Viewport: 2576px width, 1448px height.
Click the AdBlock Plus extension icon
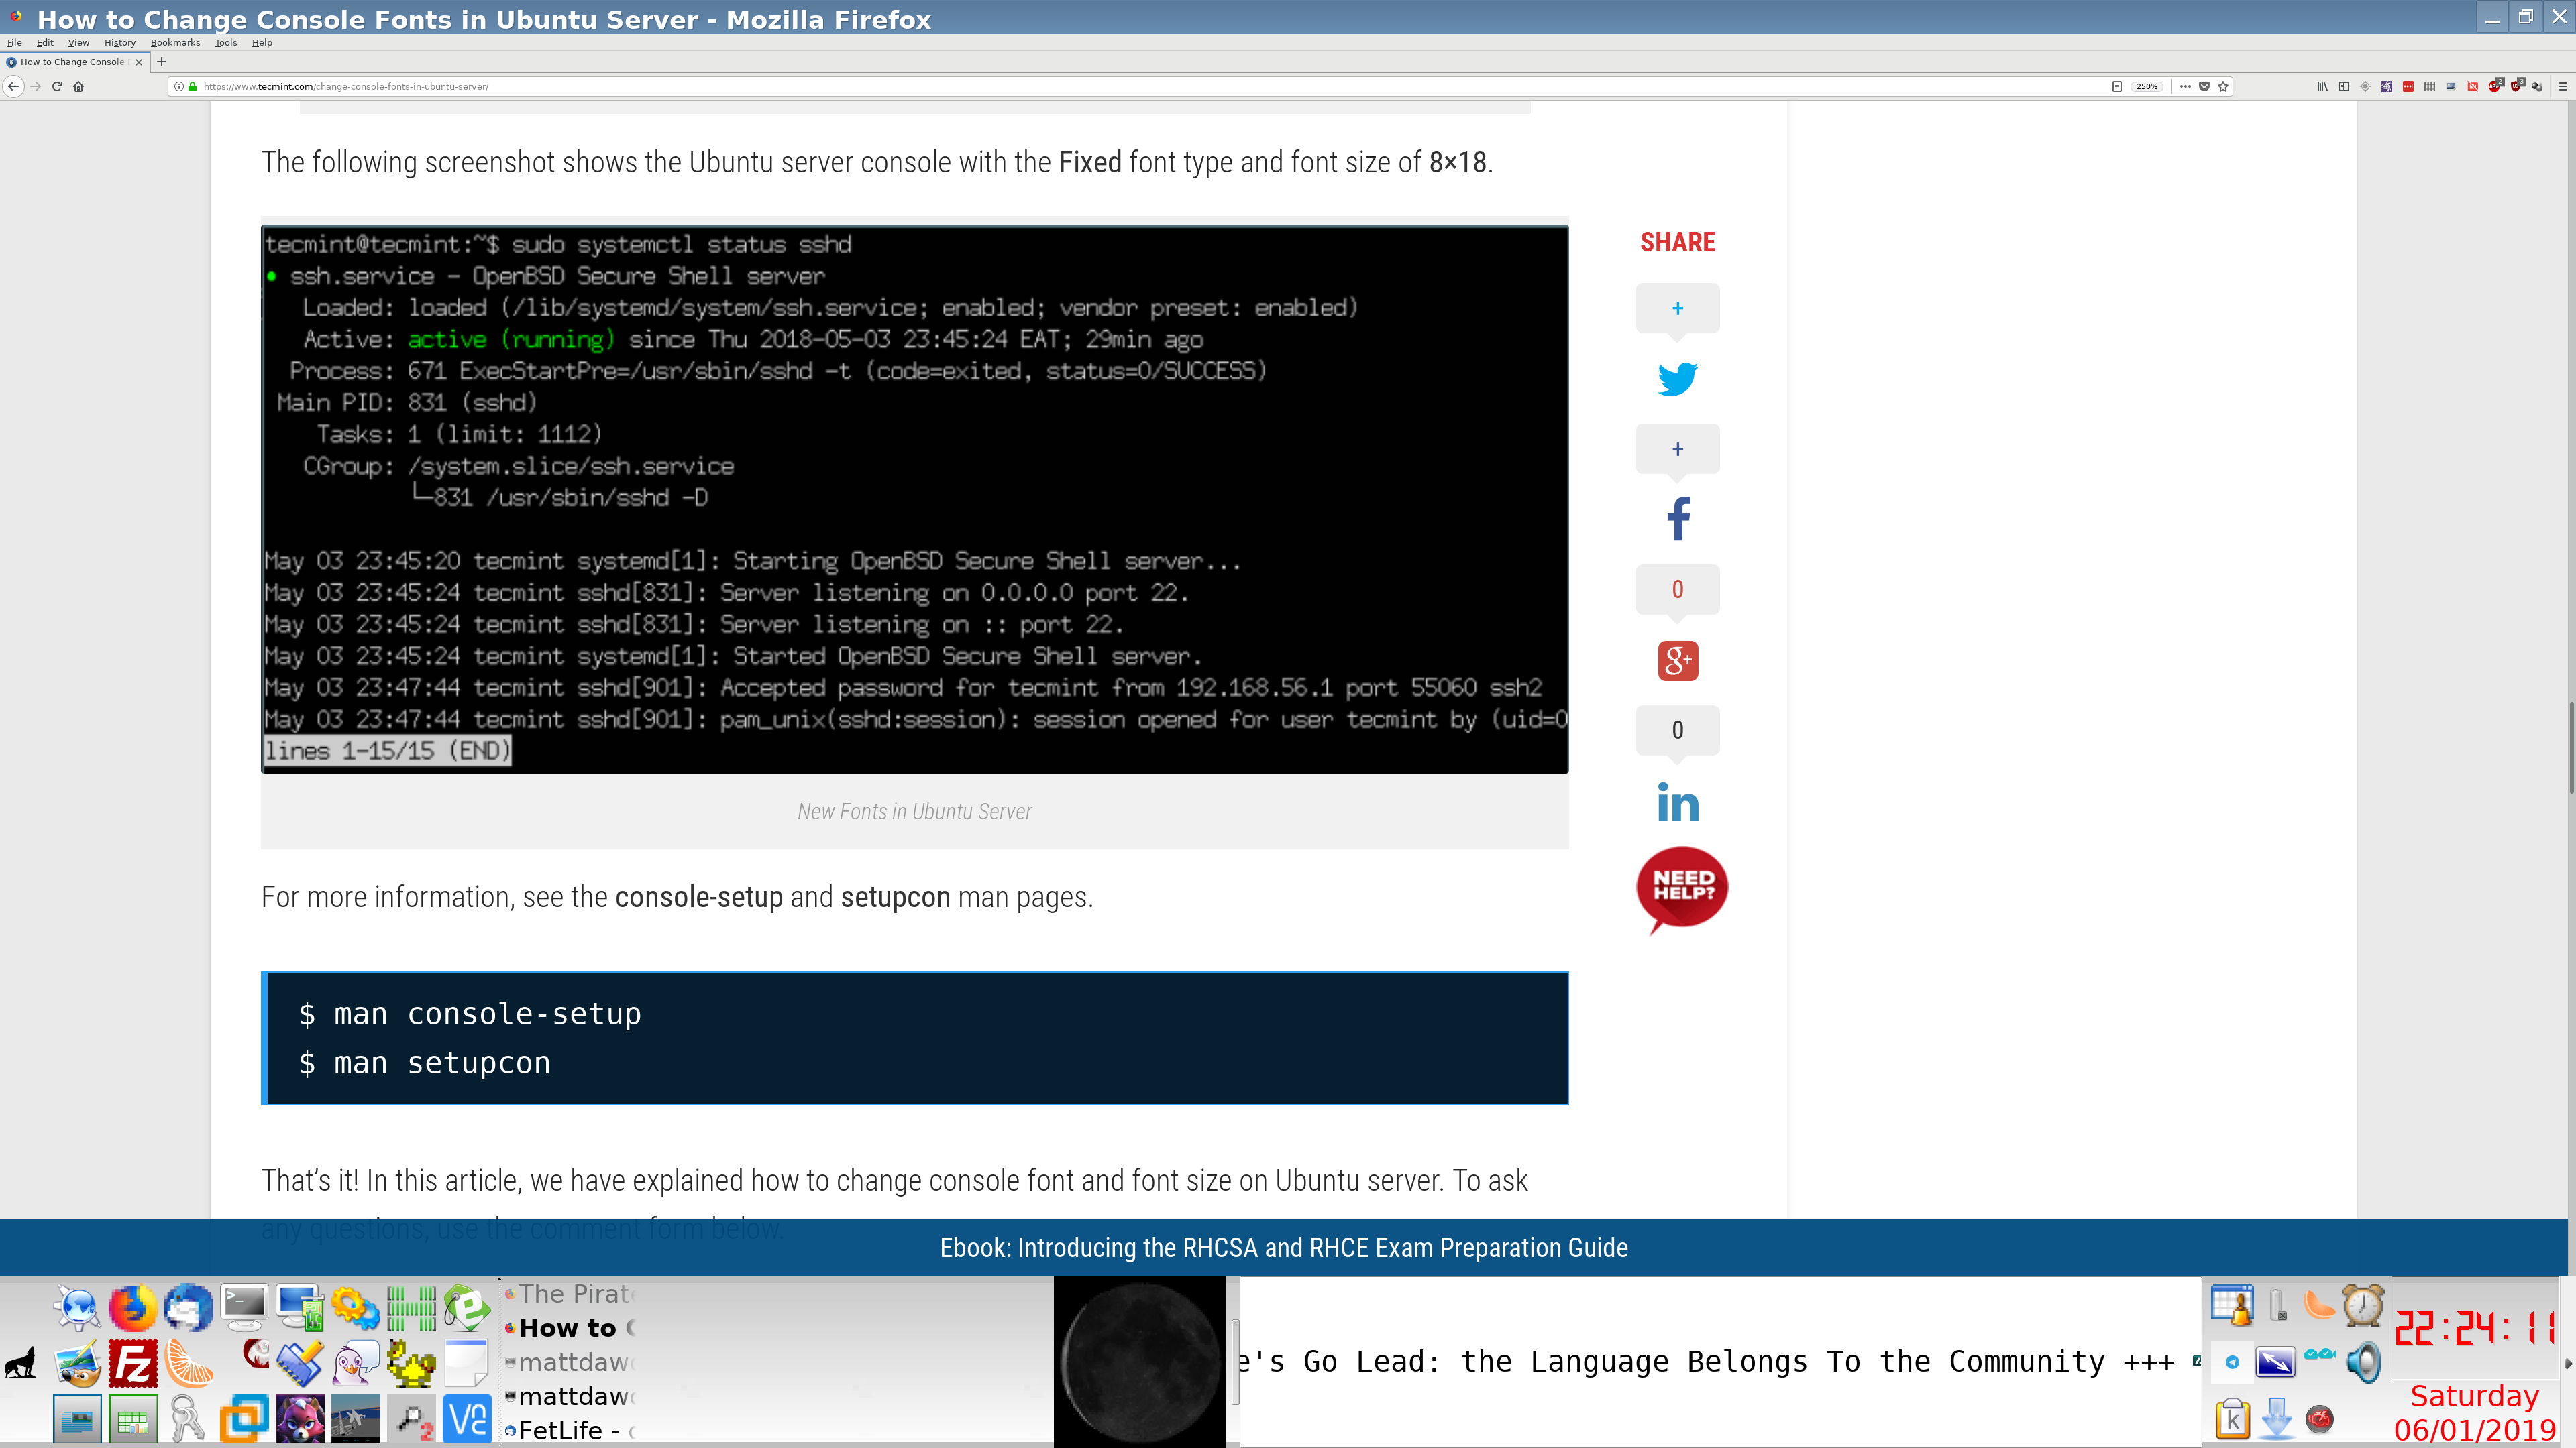(x=2495, y=86)
